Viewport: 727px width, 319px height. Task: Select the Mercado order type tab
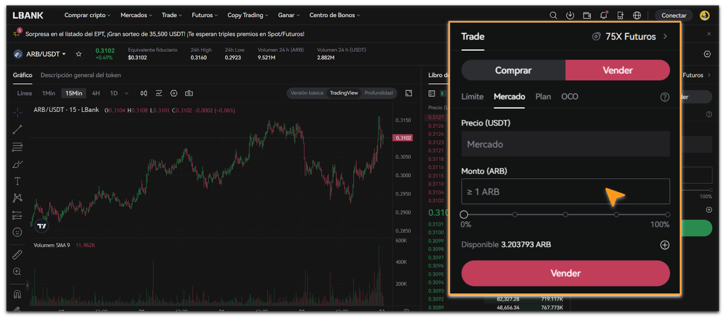[509, 97]
